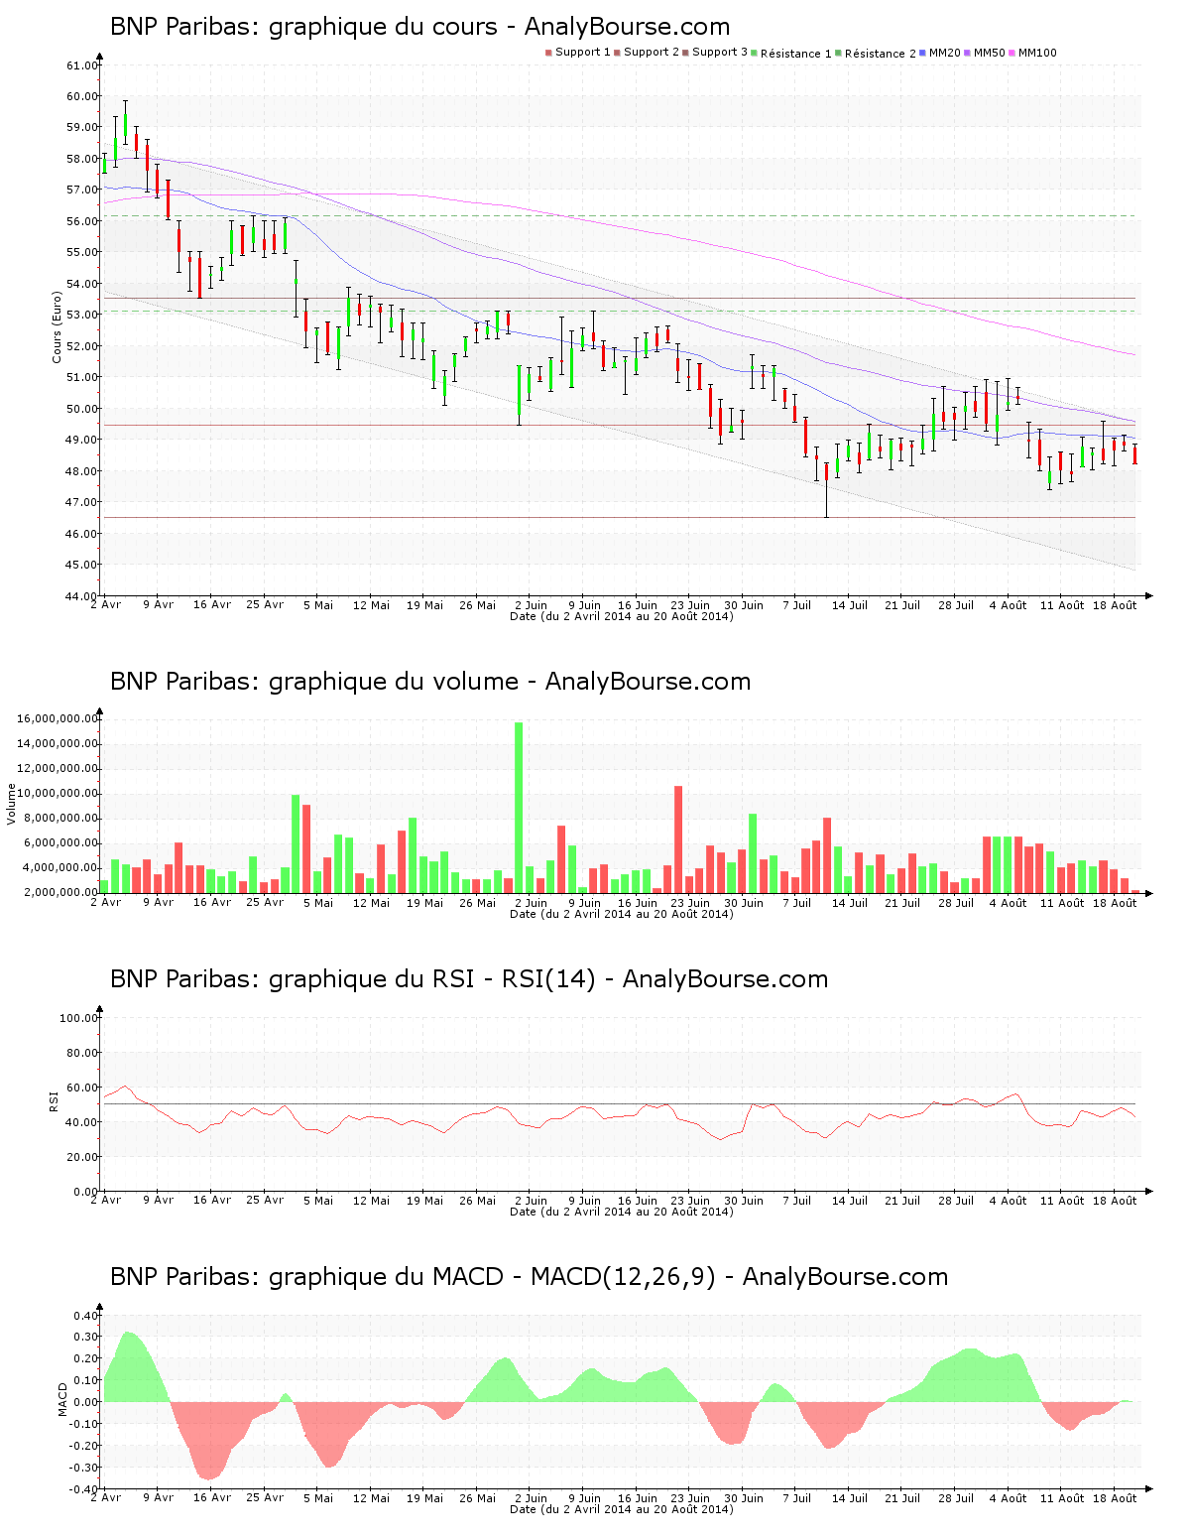Image resolution: width=1190 pixels, height=1538 pixels.
Task: Click the tall green volume bar near 30 Juin
Action: click(753, 853)
